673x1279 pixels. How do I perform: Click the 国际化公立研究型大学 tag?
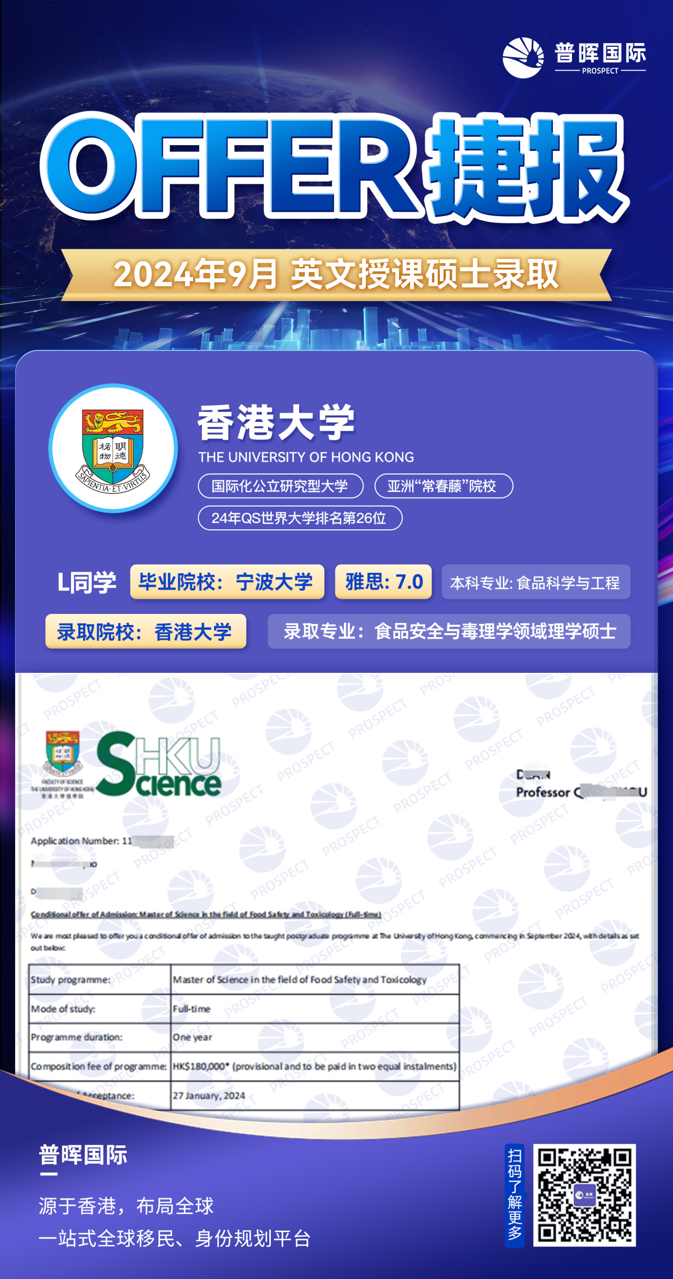pos(281,486)
